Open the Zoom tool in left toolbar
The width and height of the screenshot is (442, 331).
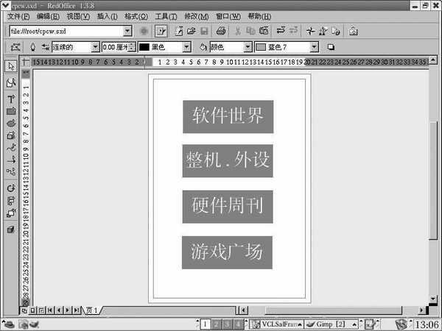tap(11, 82)
